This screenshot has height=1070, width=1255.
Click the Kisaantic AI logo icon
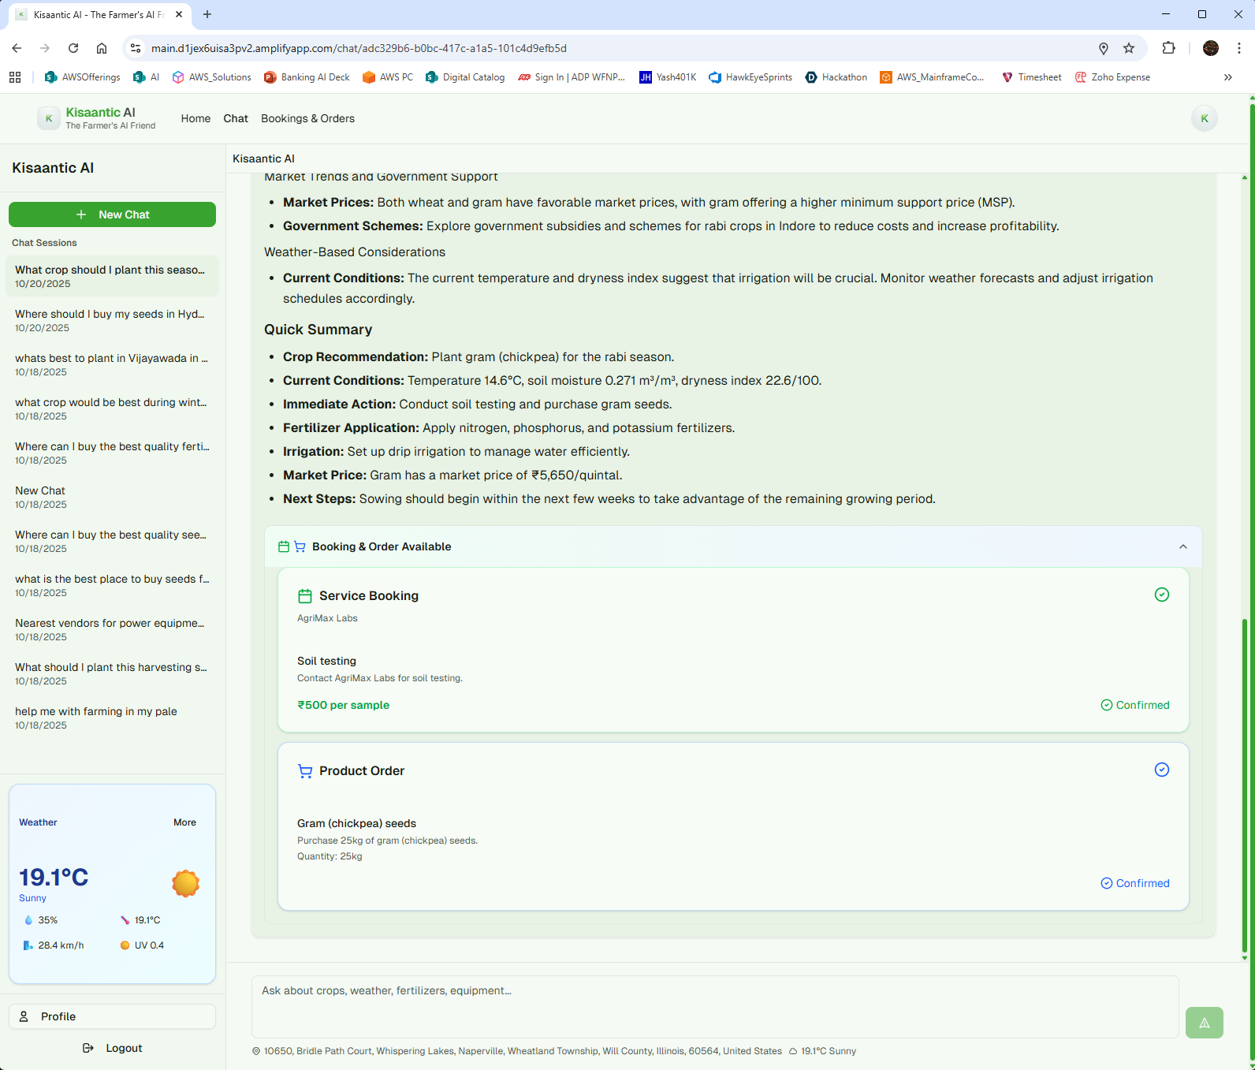click(49, 118)
